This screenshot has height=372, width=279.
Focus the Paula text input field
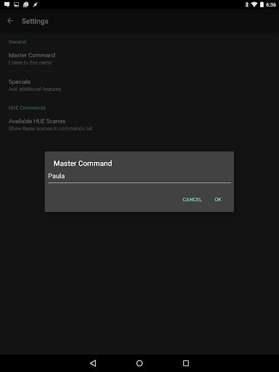click(139, 177)
